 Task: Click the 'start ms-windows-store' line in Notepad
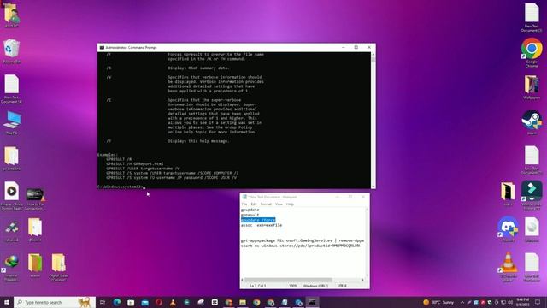point(300,246)
